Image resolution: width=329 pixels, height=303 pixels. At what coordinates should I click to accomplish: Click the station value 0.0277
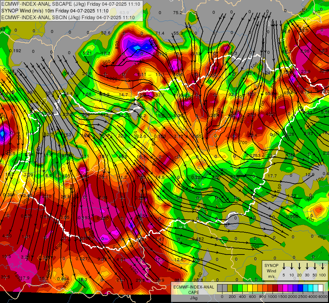coord(83,259)
